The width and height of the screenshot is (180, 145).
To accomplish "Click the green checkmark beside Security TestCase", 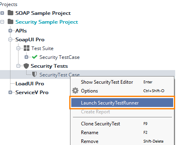I will [x=35, y=57].
